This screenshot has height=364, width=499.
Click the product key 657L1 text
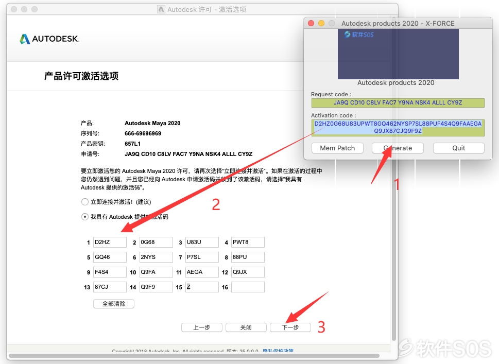click(133, 144)
